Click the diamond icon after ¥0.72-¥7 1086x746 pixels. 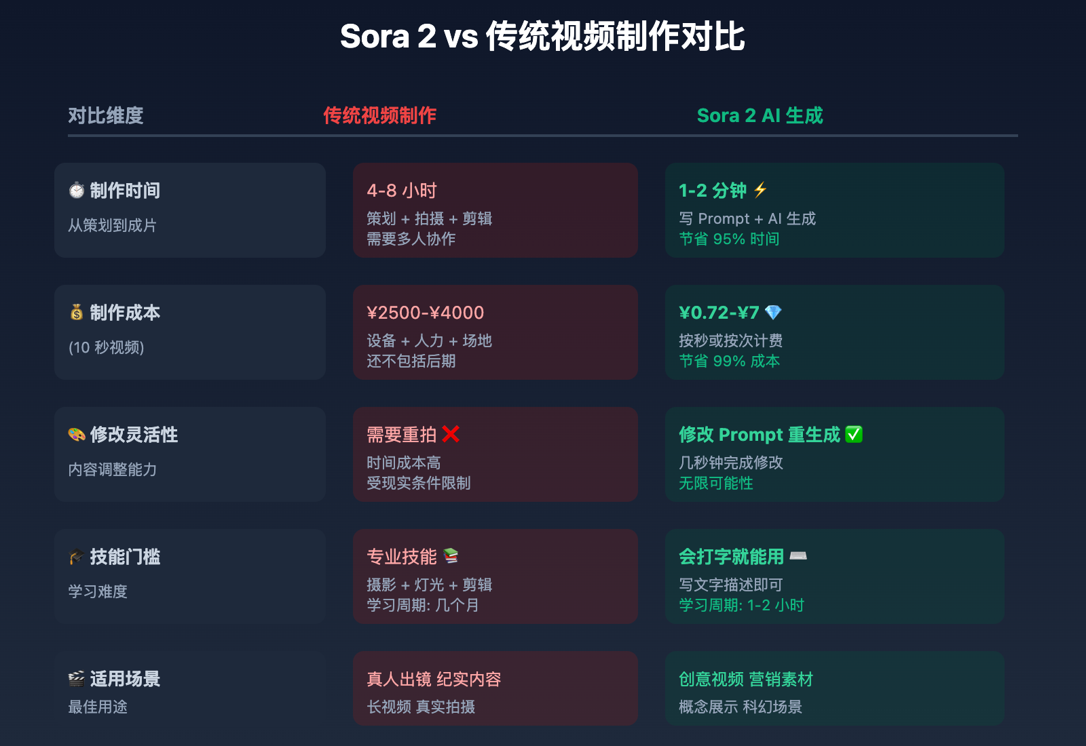pyautogui.click(x=773, y=313)
